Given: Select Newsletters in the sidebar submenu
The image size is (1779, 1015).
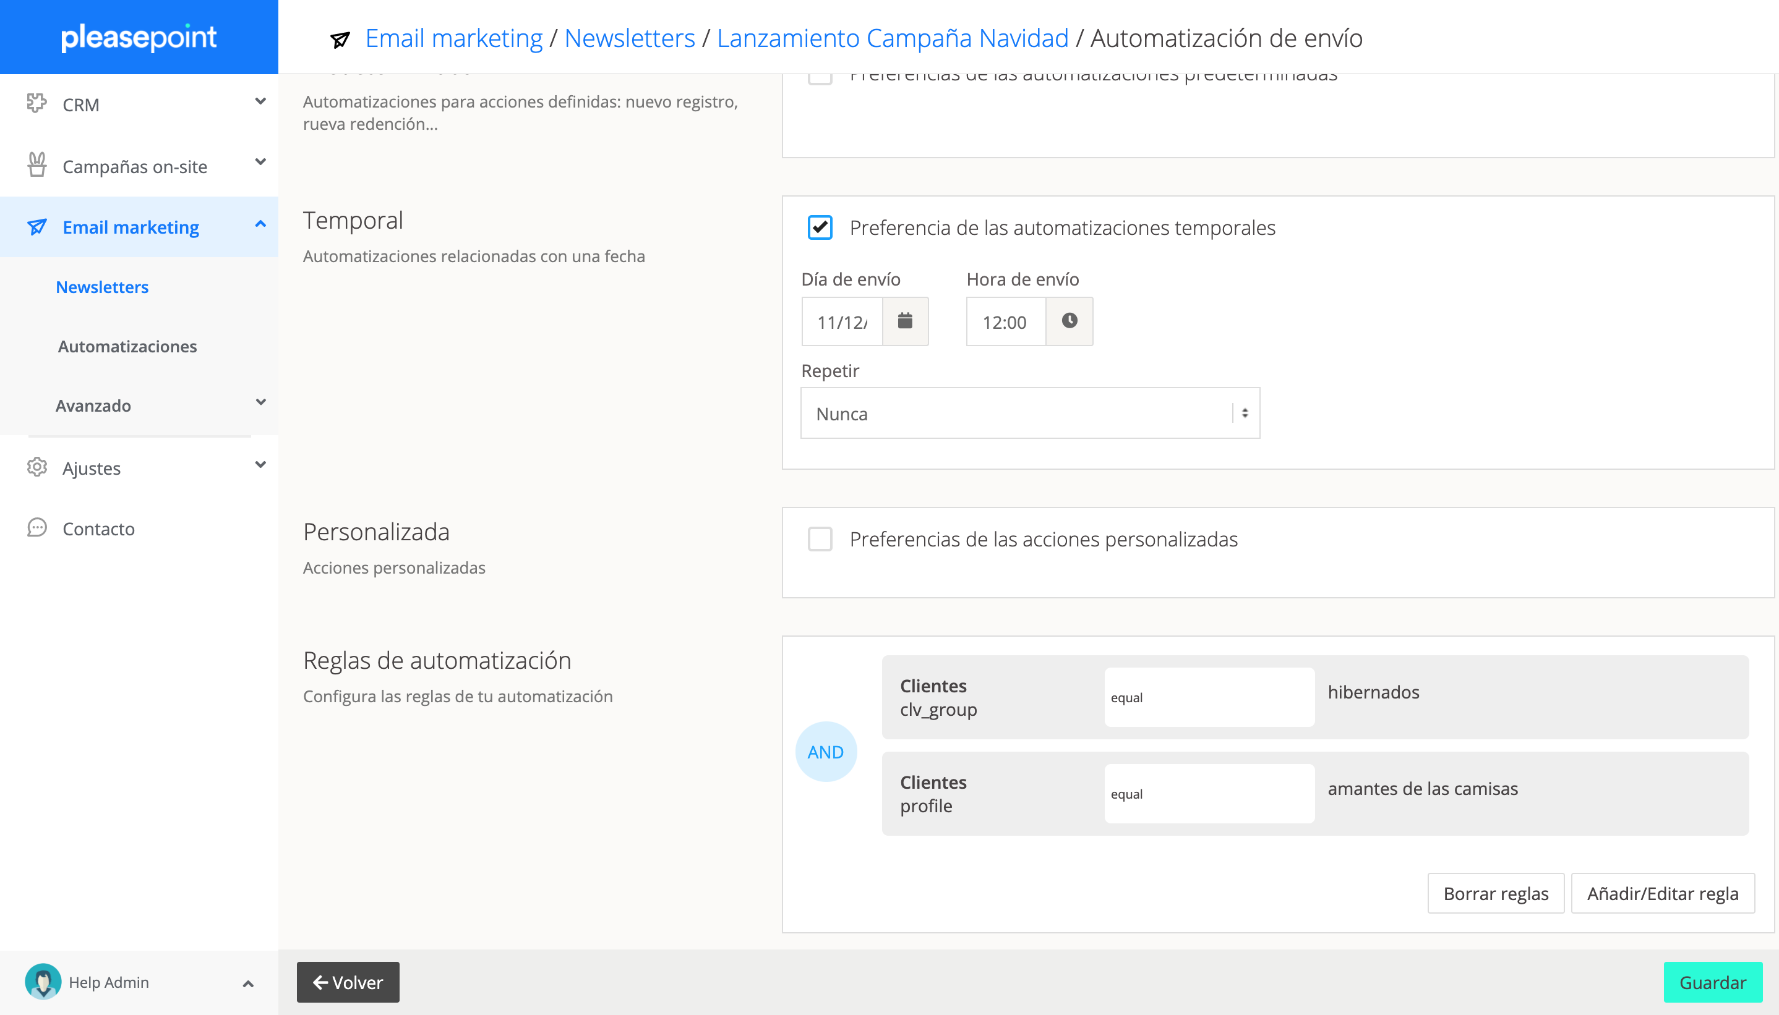Looking at the screenshot, I should click(x=102, y=287).
